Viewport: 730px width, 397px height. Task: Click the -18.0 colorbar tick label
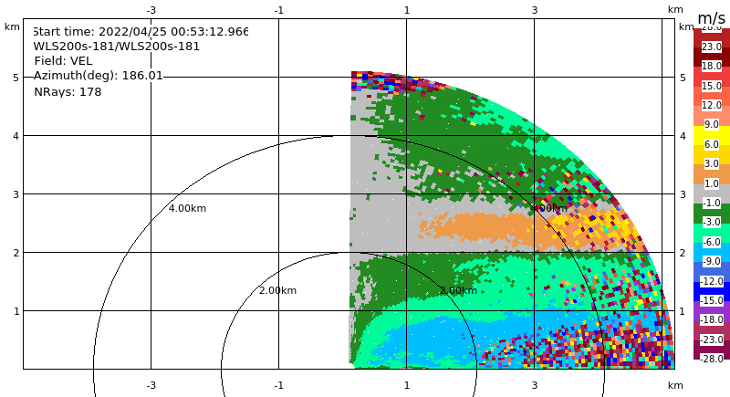point(712,319)
